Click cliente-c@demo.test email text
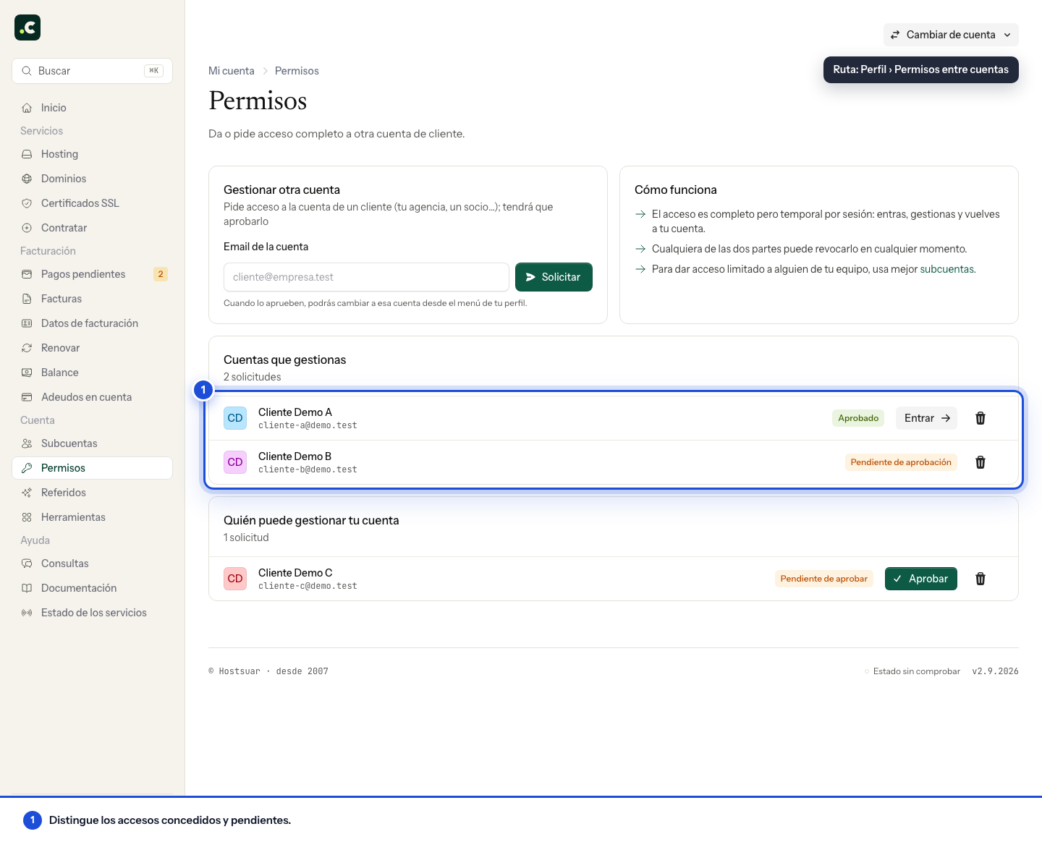The height and width of the screenshot is (842, 1042). (x=308, y=586)
